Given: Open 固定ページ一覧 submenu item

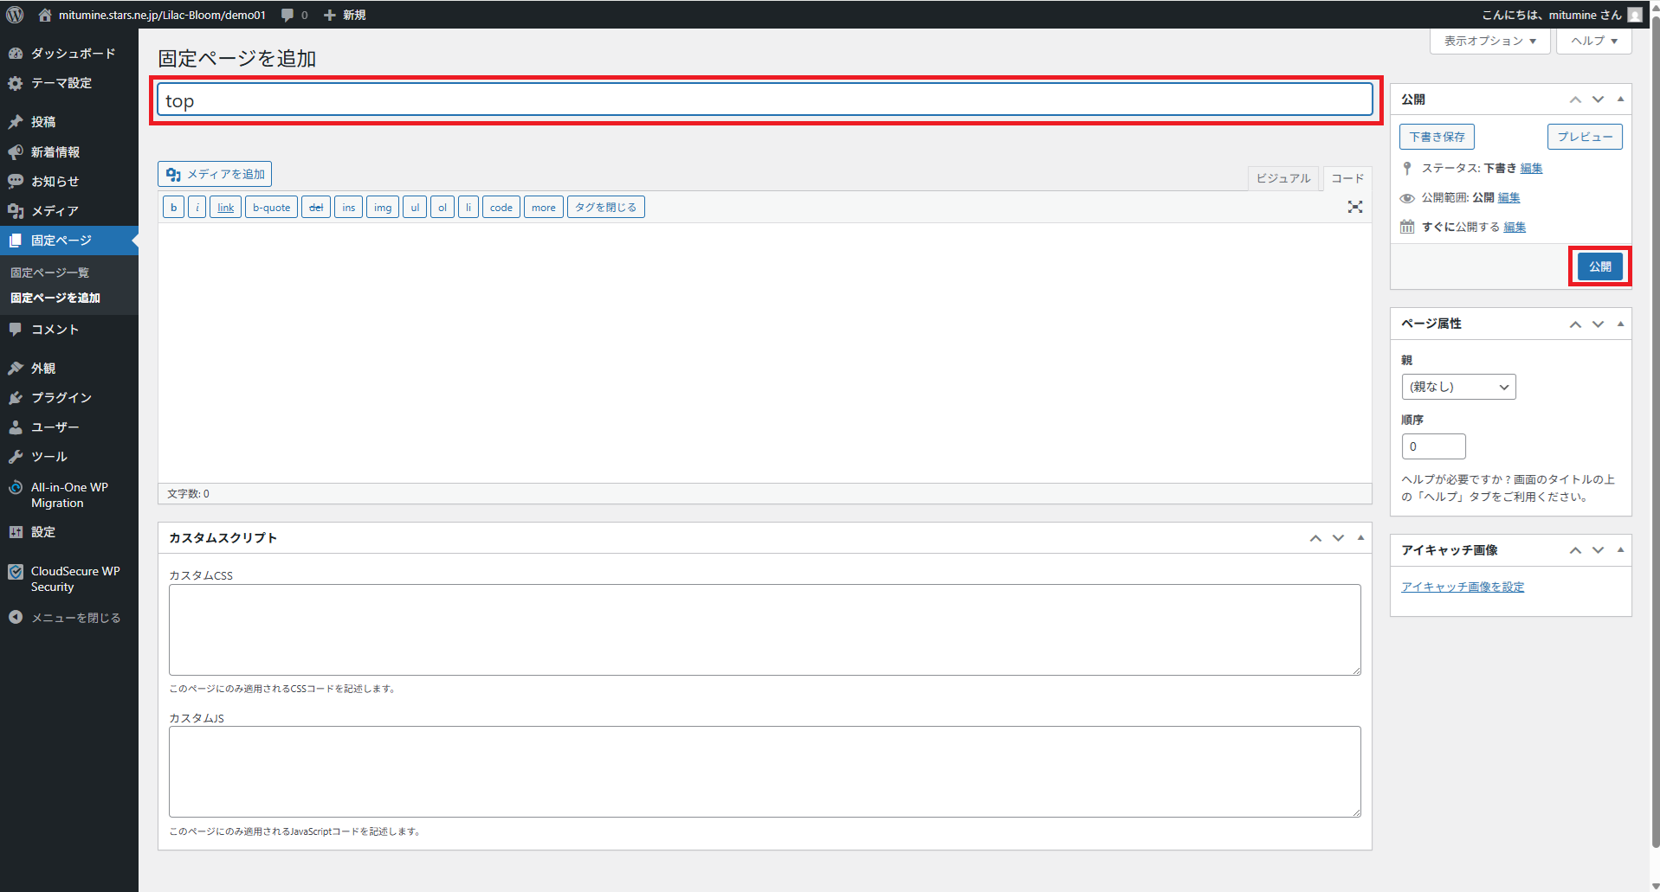Looking at the screenshot, I should [x=49, y=273].
